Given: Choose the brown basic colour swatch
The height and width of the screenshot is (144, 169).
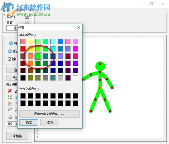Looking at the screenshot, I should tap(30, 71).
